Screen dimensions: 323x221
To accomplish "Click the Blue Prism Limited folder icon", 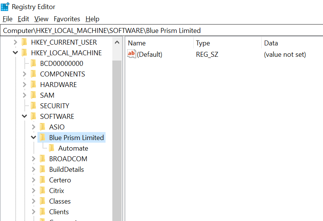I will (x=43, y=137).
